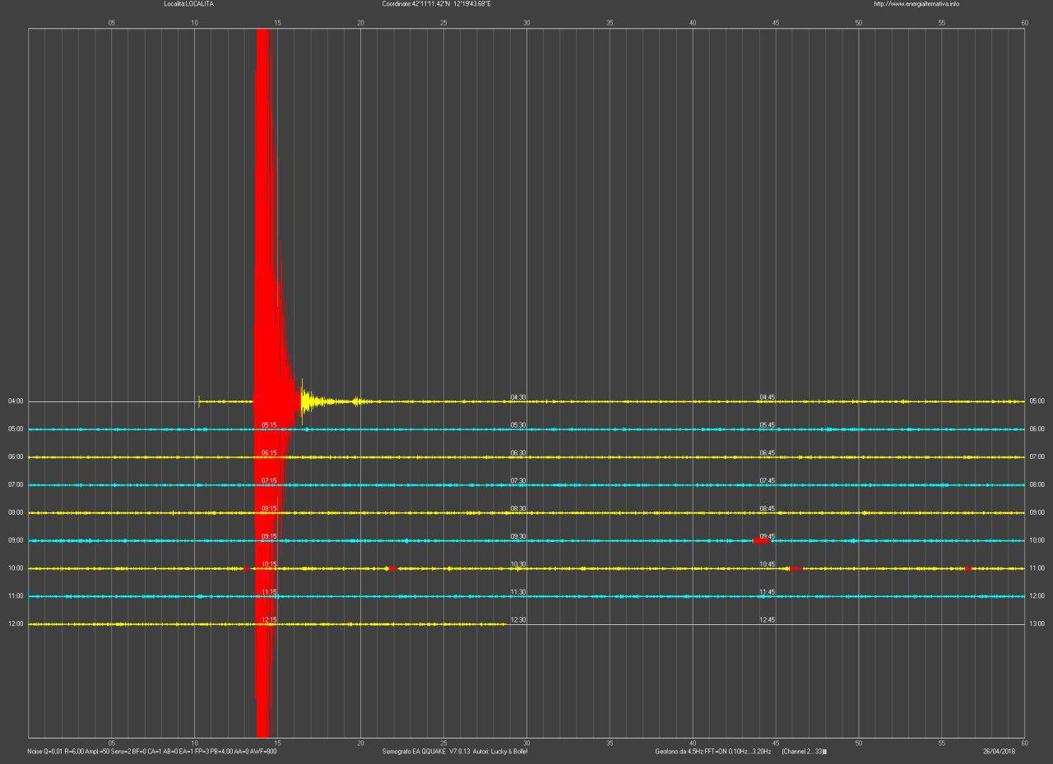
Task: Click the 05:00 end label on right
Action: point(1037,401)
